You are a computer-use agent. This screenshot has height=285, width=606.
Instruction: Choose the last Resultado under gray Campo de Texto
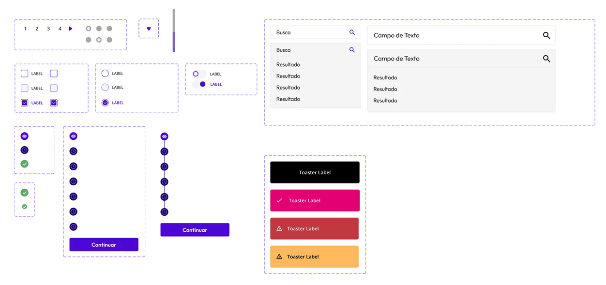(x=385, y=101)
